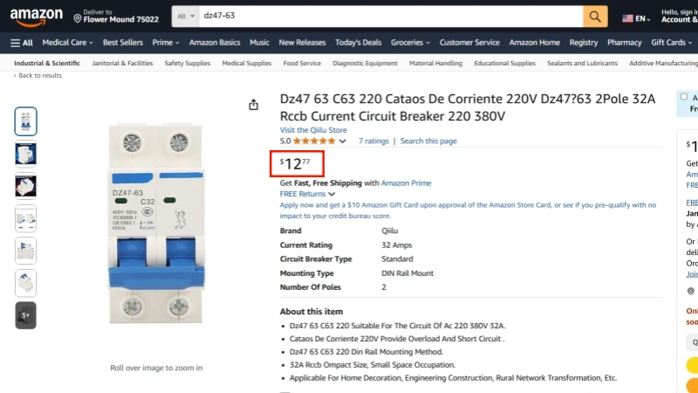698x393 pixels.
Task: Expand the FREE Returns dropdown
Action: pyautogui.click(x=308, y=194)
